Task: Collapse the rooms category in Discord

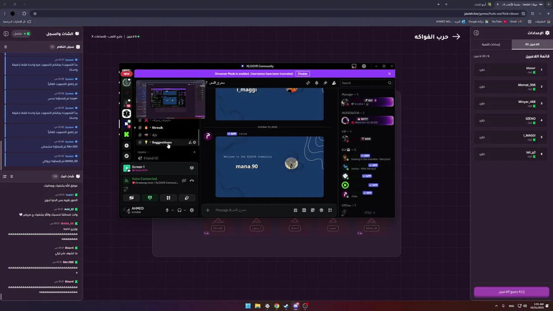Action: 143,152
